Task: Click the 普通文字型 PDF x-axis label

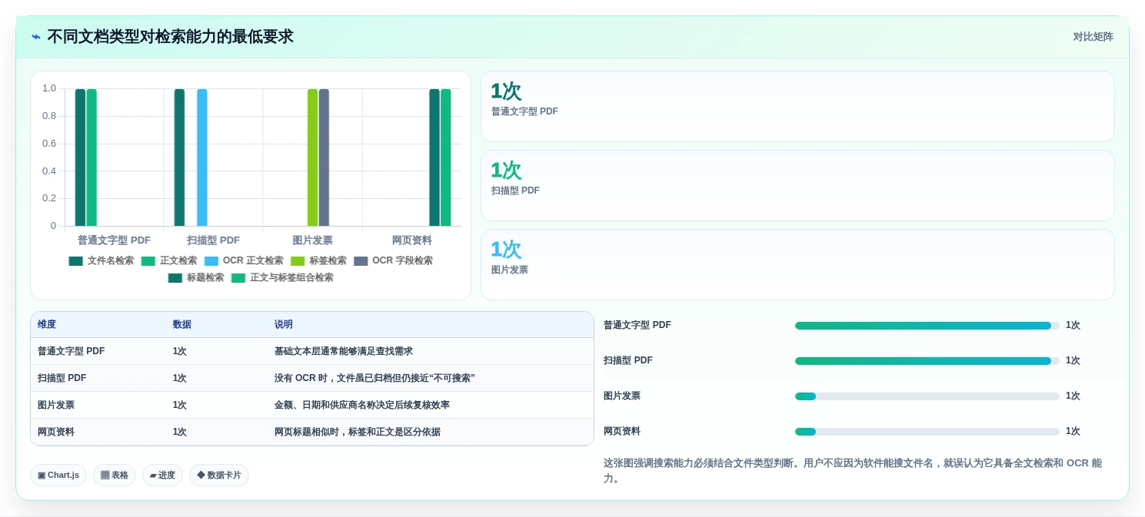Action: 114,240
